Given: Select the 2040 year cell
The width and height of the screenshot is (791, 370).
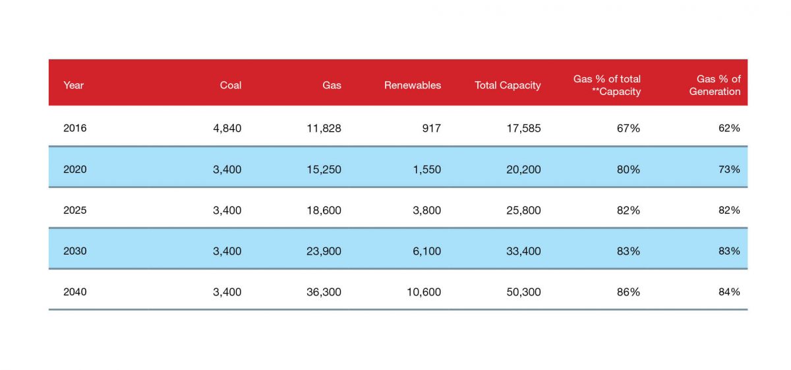Looking at the screenshot, I should [74, 292].
